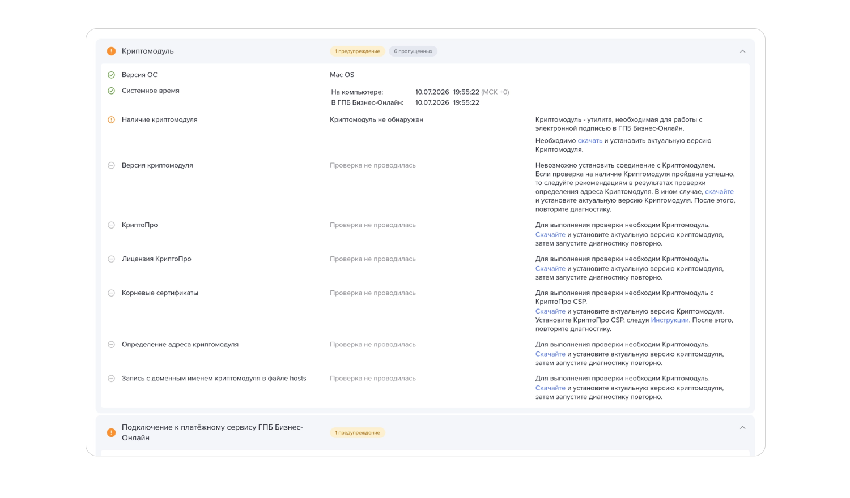Click 'На компьютере:' time label
The height and width of the screenshot is (498, 850).
click(357, 92)
